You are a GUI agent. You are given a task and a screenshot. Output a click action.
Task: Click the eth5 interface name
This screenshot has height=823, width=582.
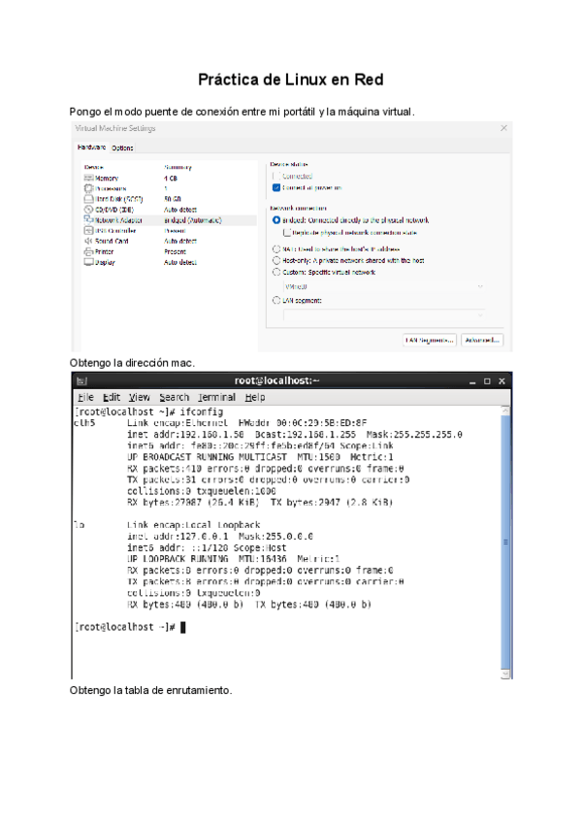tap(84, 423)
